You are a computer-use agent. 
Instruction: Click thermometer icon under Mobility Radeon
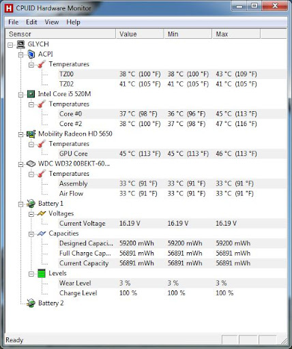(42, 144)
